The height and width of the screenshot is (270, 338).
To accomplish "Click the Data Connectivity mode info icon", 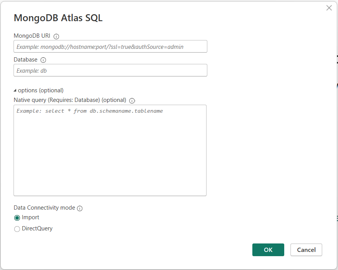I will point(80,208).
